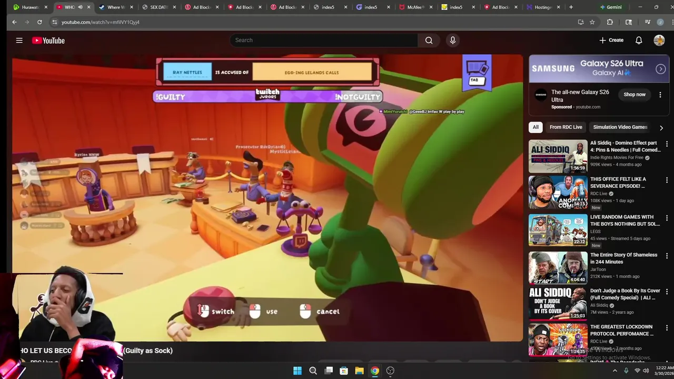The image size is (674, 379).
Task: Open The Greatest Lockdown Protocol video title
Action: coord(621,331)
